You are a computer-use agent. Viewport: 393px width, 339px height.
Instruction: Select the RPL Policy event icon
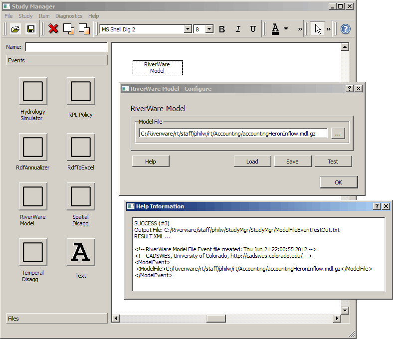(81, 91)
